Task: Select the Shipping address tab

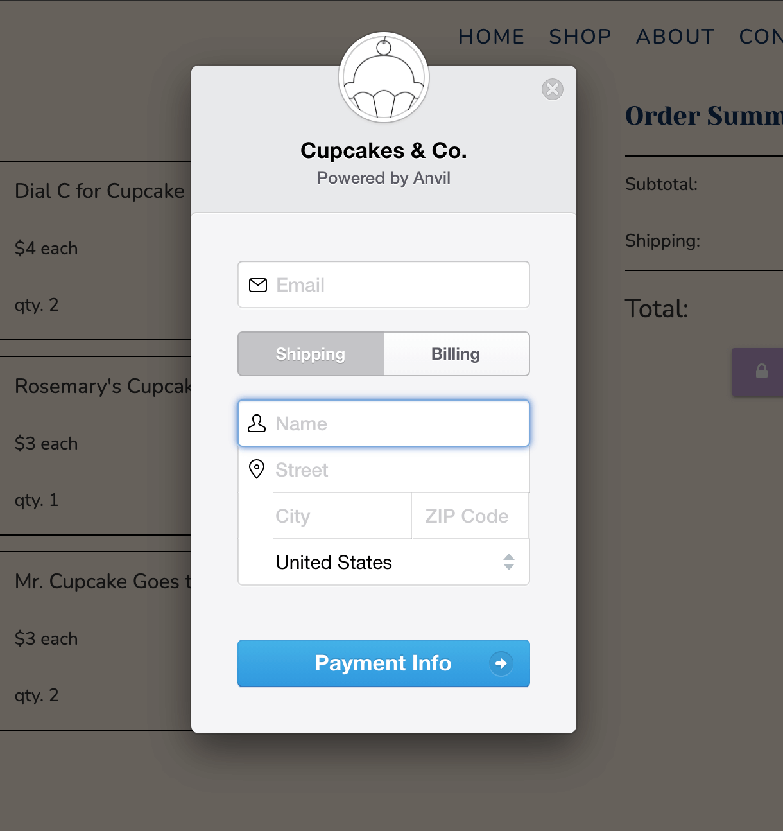Action: 311,354
